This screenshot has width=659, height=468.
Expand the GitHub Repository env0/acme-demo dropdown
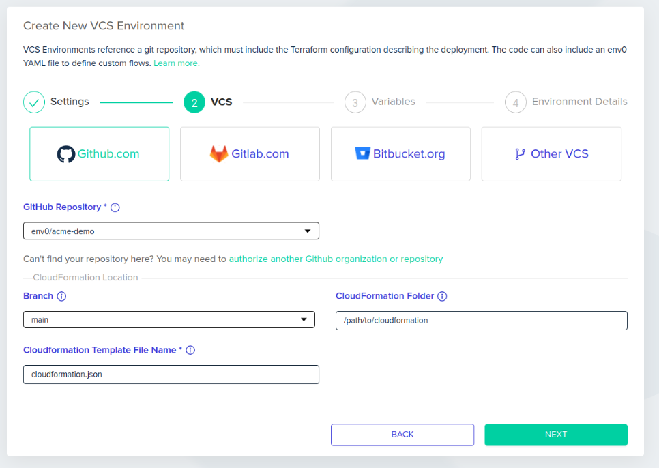pos(171,231)
